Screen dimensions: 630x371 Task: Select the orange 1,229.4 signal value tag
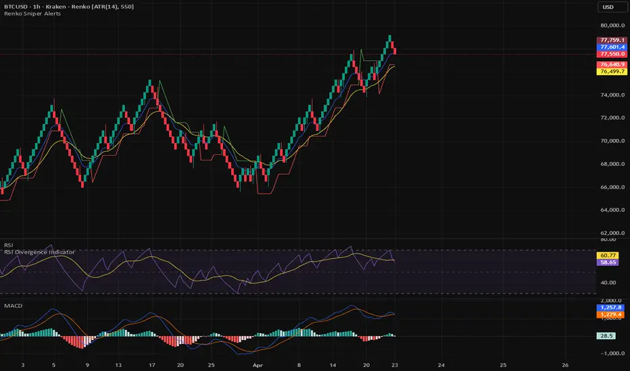click(x=610, y=314)
